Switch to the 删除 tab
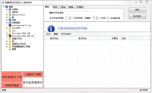The width and height of the screenshot is (152, 93). pos(48,7)
